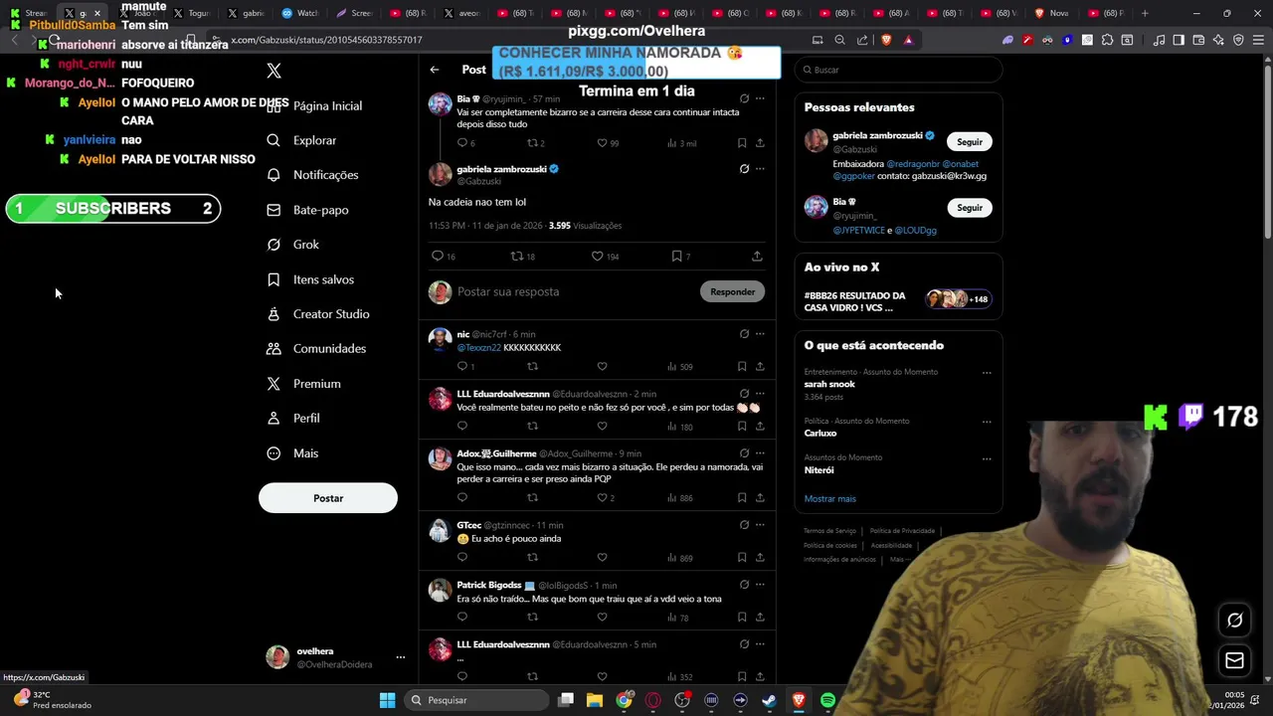Image resolution: width=1273 pixels, height=716 pixels.
Task: Follow Bia with Seguir button
Action: click(x=970, y=208)
